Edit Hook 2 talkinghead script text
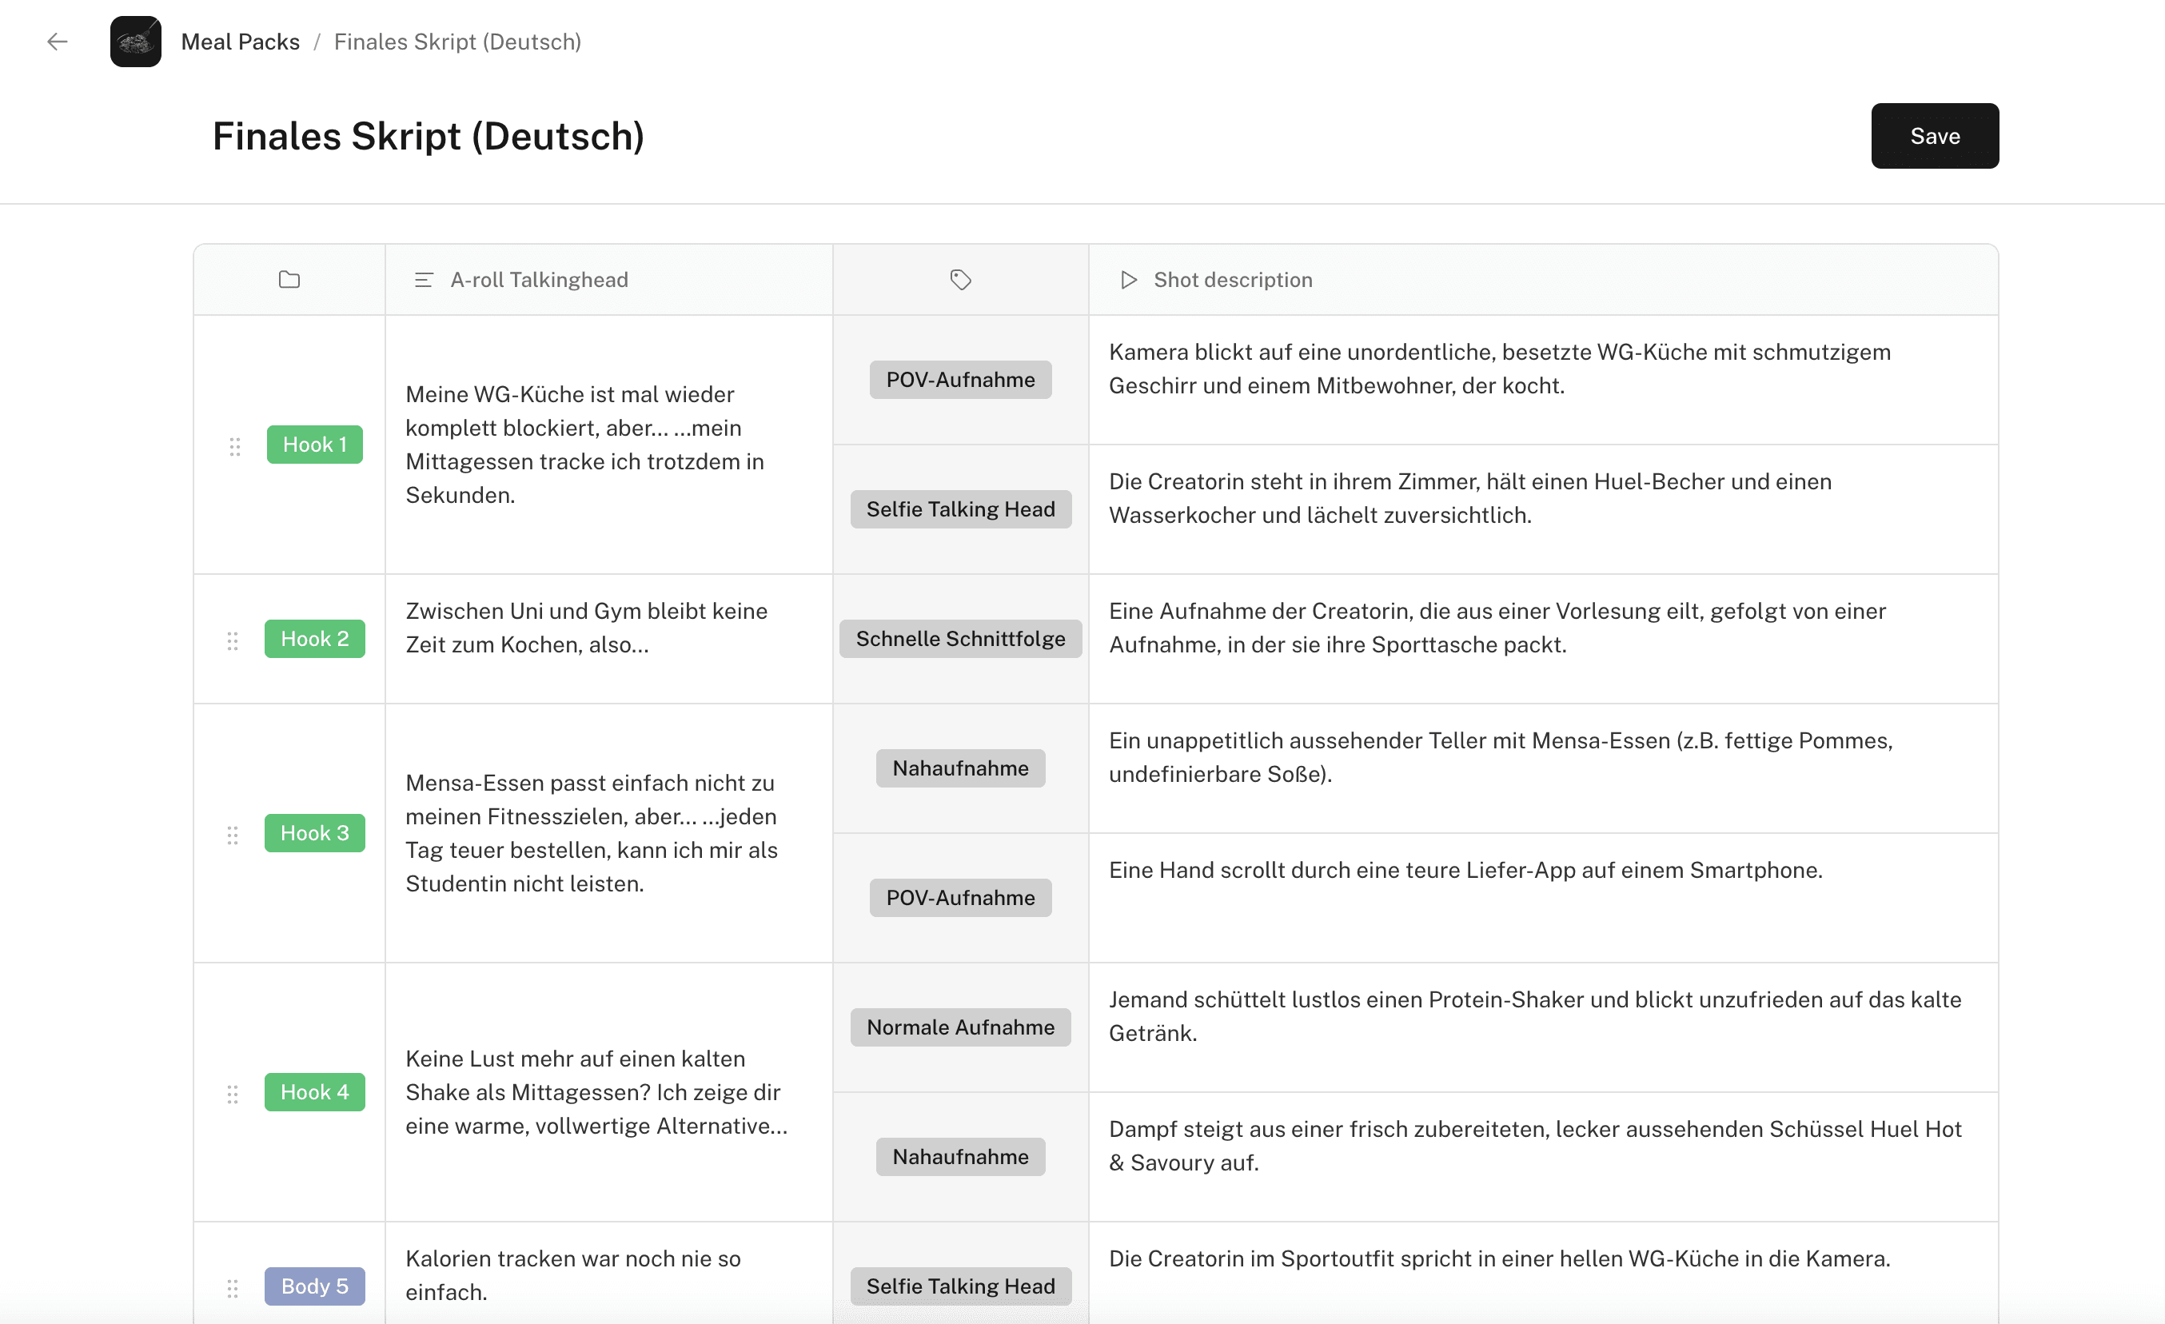Viewport: 2165px width, 1324px height. tap(586, 628)
